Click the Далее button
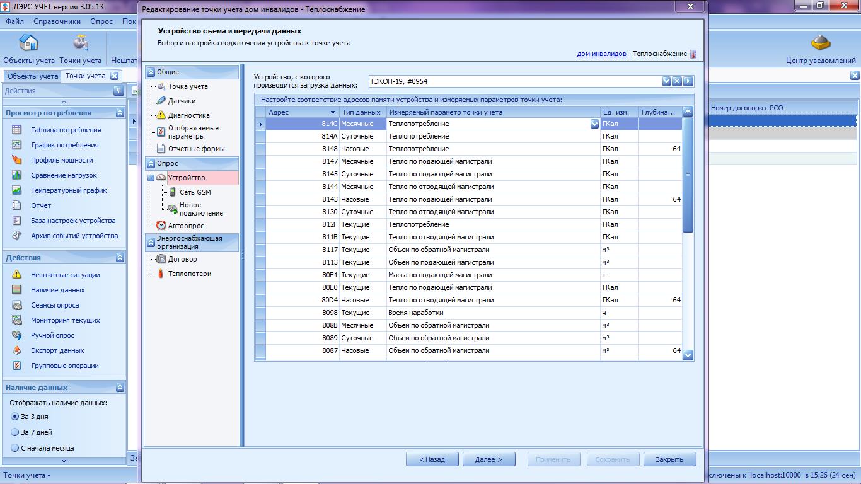 coord(489,459)
